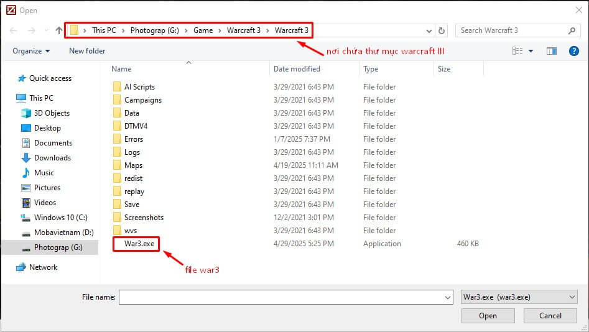Go back using the Back arrow
The image size is (589, 332).
(x=13, y=30)
